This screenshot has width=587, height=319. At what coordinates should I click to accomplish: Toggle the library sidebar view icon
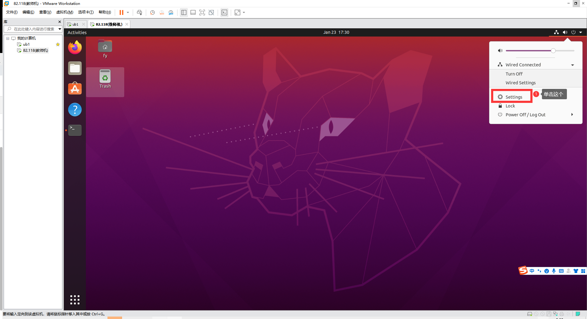point(184,12)
